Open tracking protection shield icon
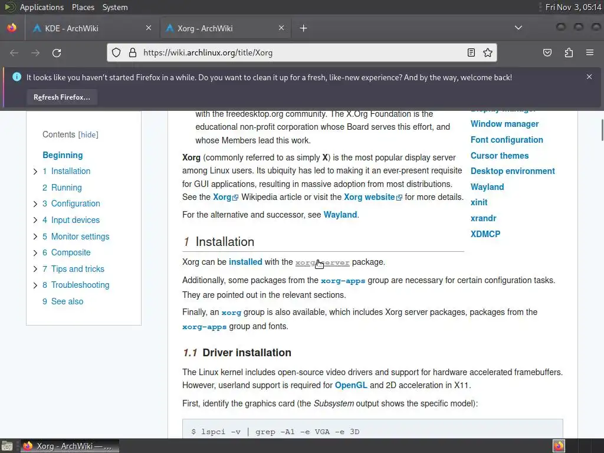 (x=116, y=52)
